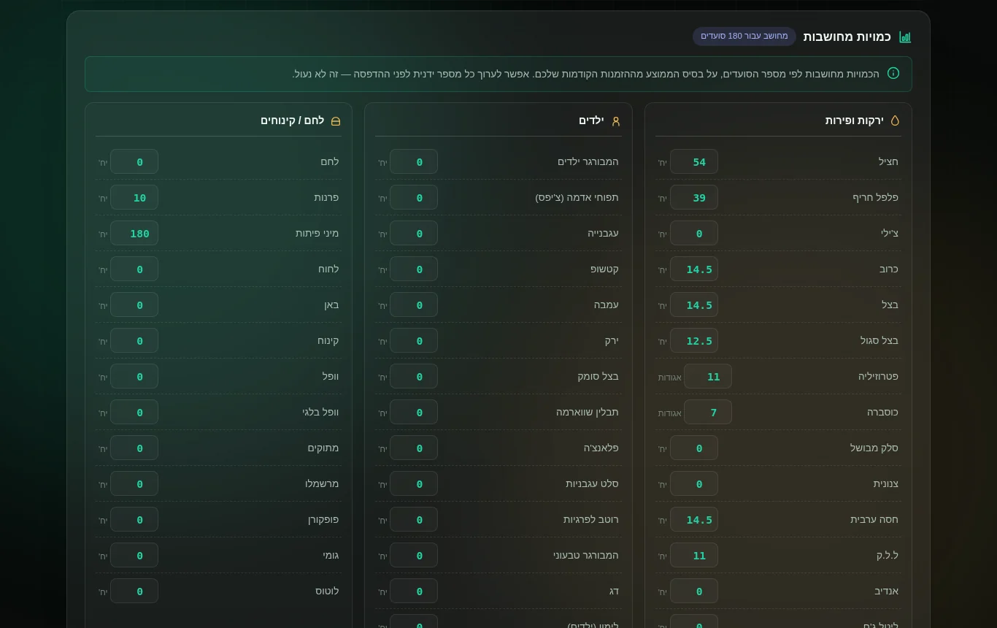Click the bread icon next to לחם / קינוחים
This screenshot has width=997, height=628.
pos(336,121)
